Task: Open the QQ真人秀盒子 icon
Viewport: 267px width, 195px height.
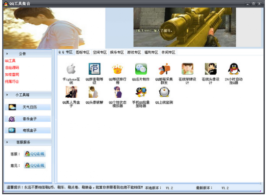Action: [x=71, y=92]
